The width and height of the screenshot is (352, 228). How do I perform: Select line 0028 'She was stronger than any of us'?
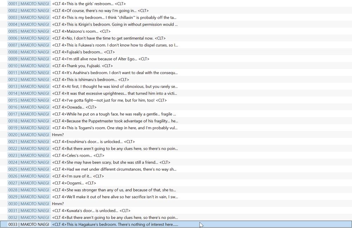point(176,190)
